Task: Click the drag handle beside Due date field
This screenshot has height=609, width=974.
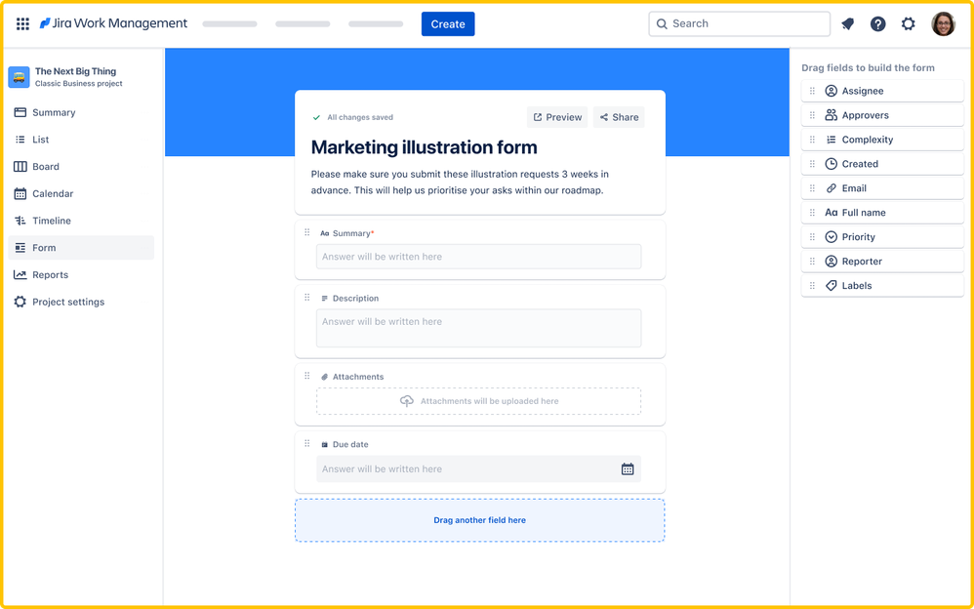Action: point(306,444)
